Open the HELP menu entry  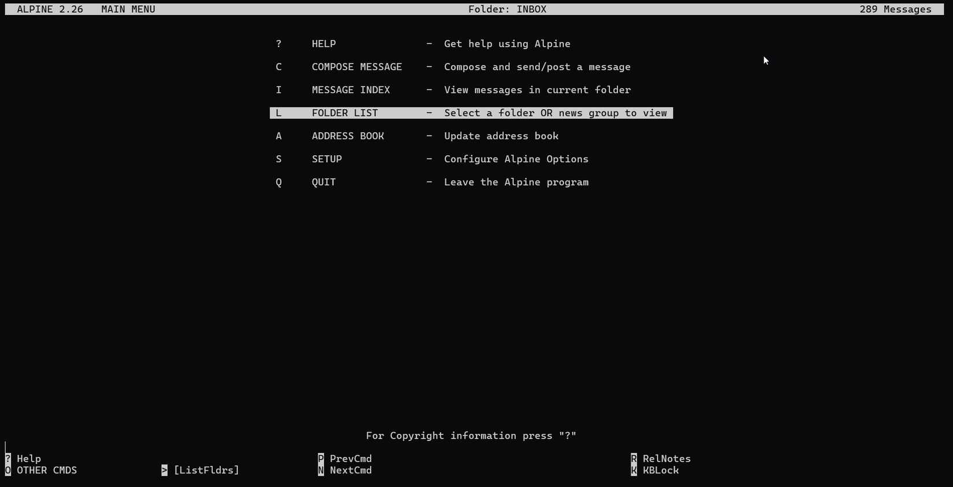[323, 44]
